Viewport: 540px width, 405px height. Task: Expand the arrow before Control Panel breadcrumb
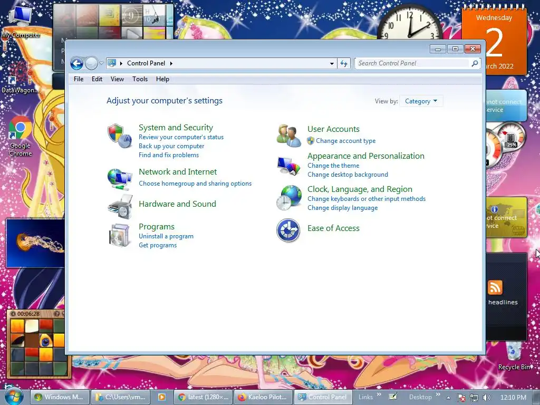(121, 63)
